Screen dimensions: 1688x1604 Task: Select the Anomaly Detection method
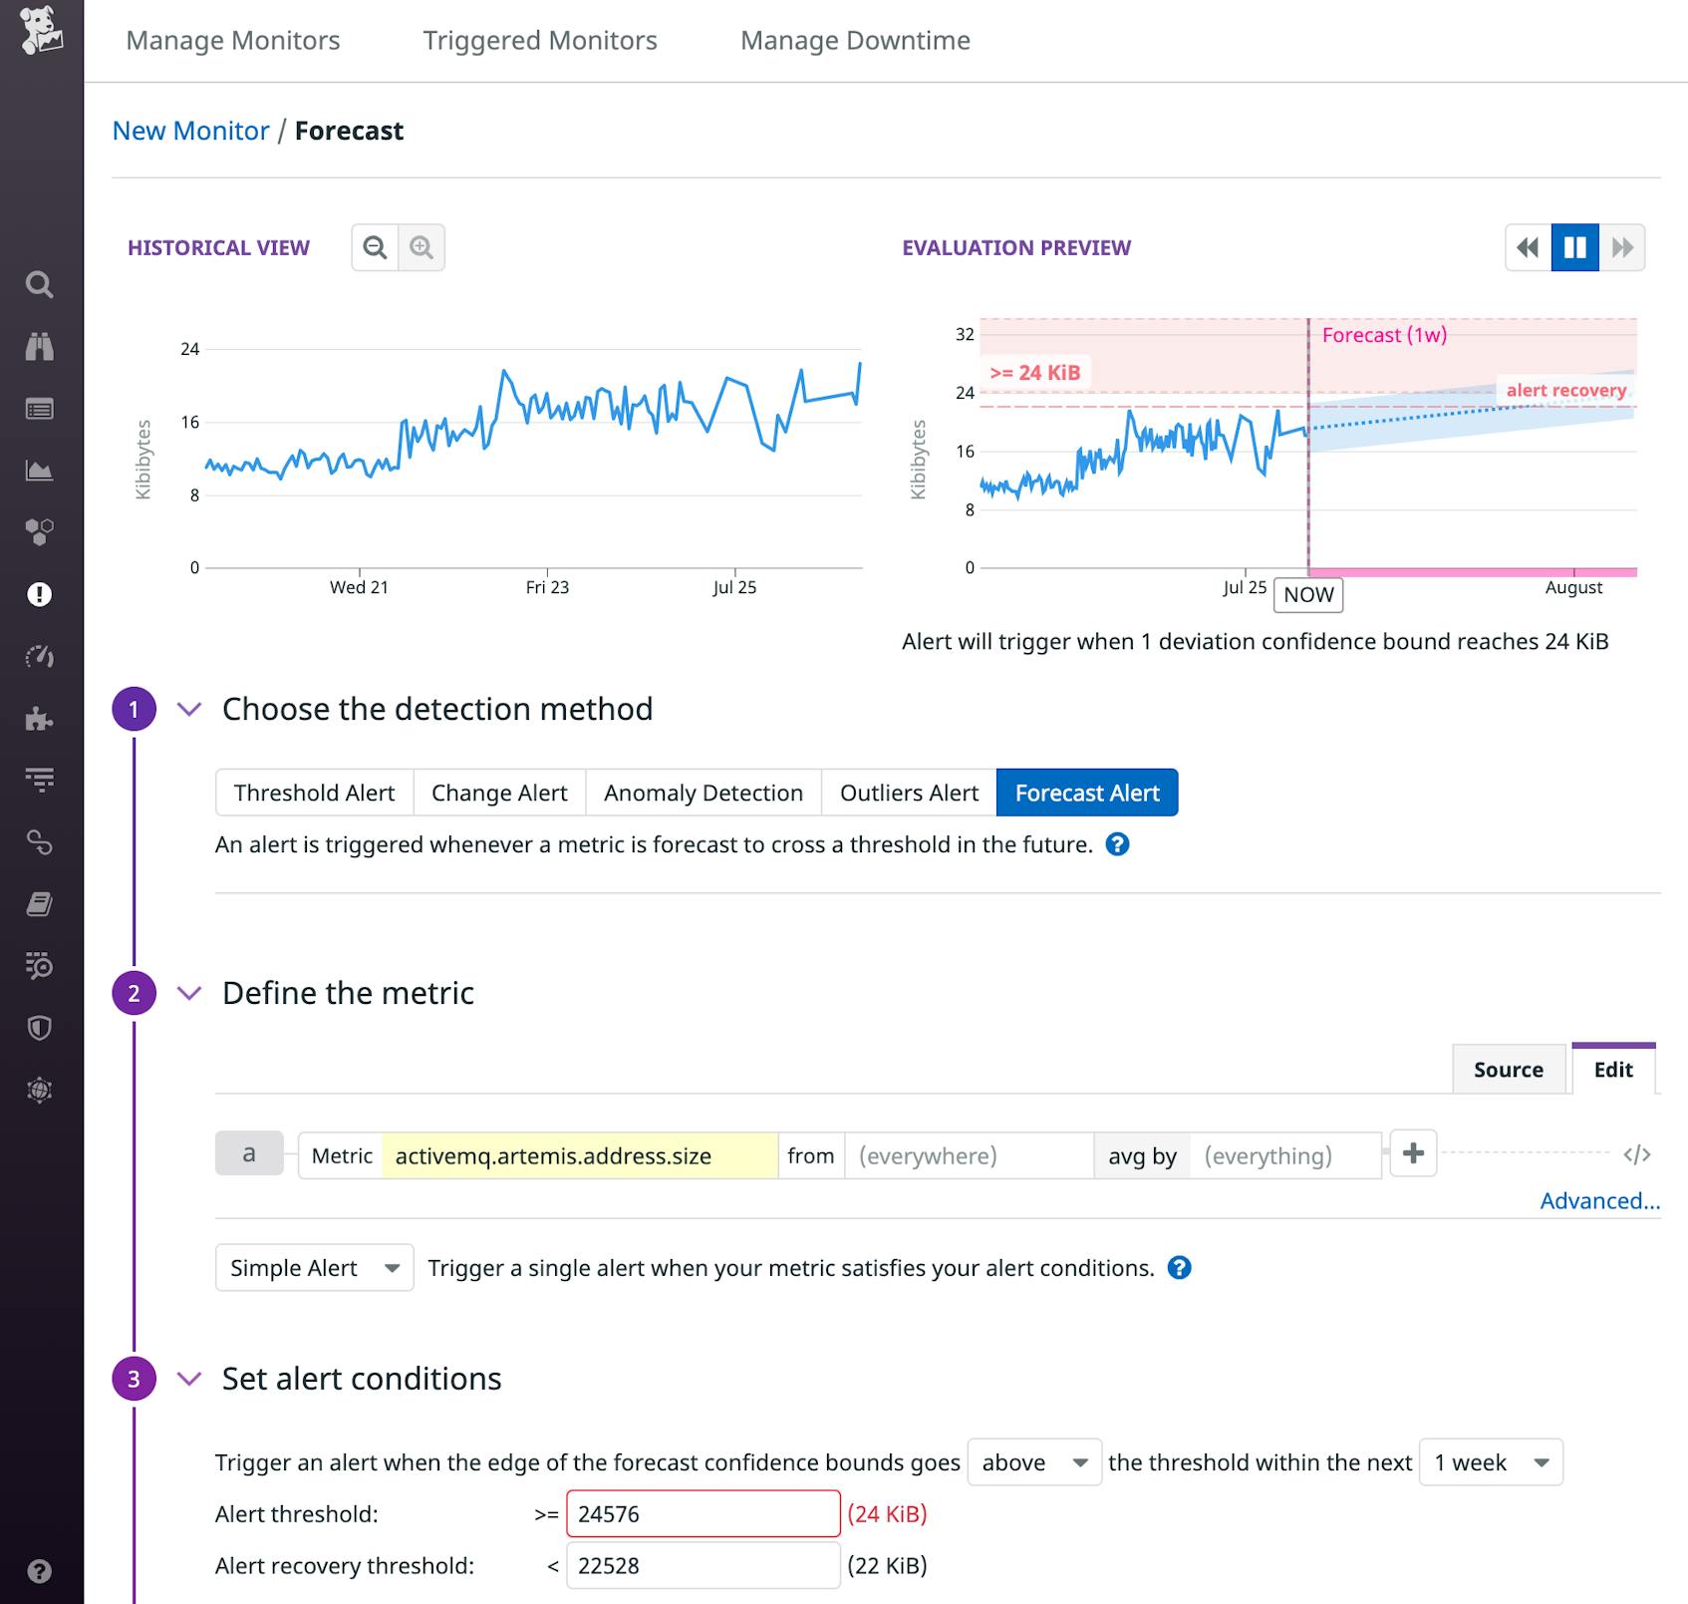(703, 793)
